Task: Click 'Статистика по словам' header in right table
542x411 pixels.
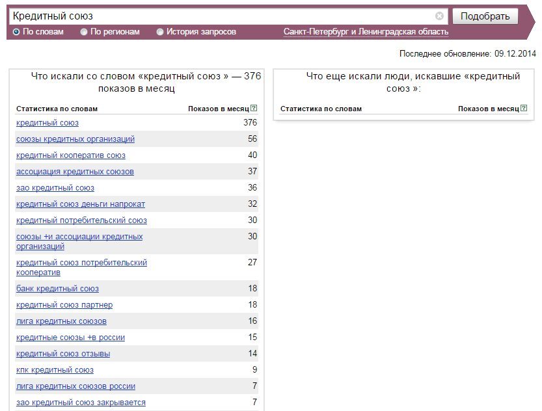Action: click(321, 109)
